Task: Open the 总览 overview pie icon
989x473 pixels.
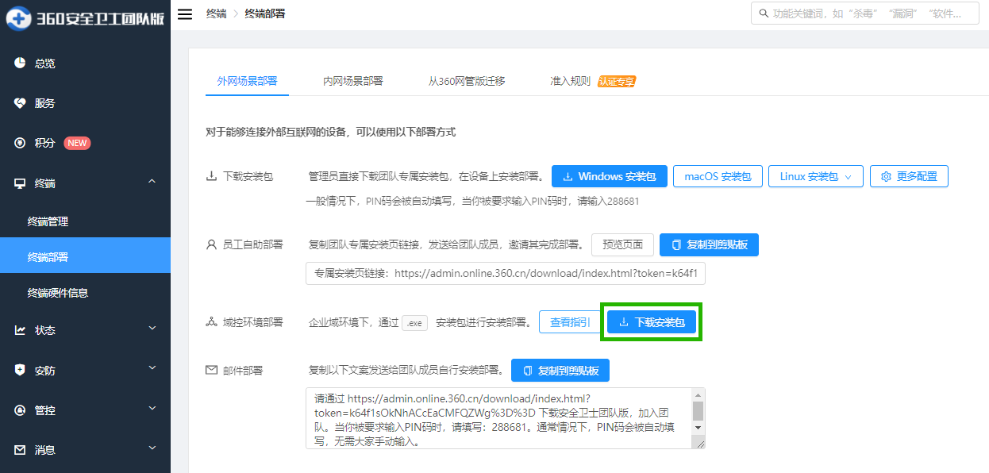Action: (x=21, y=63)
